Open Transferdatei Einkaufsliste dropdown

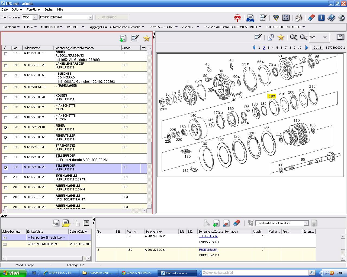pos(306,223)
